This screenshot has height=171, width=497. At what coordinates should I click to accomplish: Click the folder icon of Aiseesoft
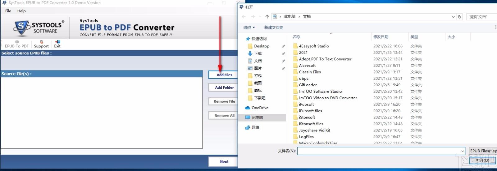point(295,66)
